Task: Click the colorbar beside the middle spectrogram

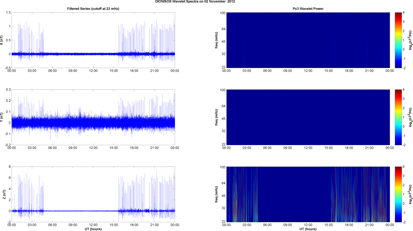Action: coord(398,117)
